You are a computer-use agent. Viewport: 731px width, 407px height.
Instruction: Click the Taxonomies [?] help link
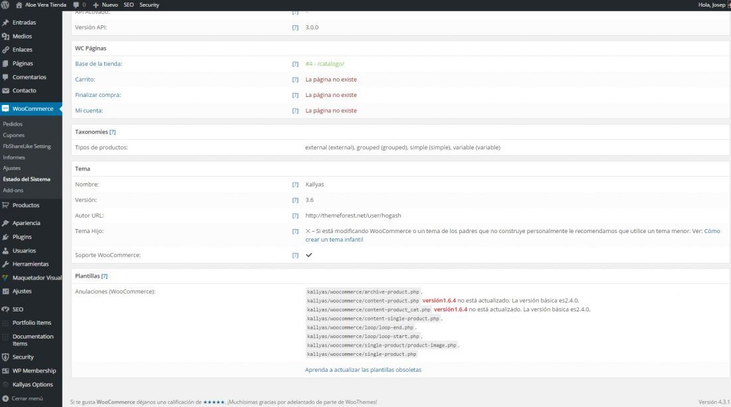point(112,132)
